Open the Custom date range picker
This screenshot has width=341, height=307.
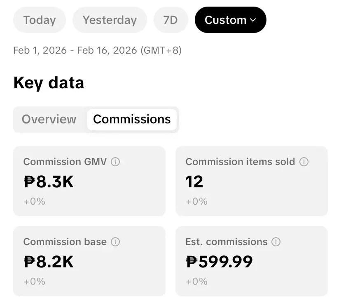[231, 20]
